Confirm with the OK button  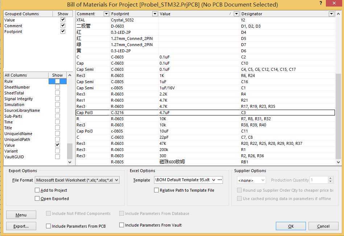tap(291, 226)
